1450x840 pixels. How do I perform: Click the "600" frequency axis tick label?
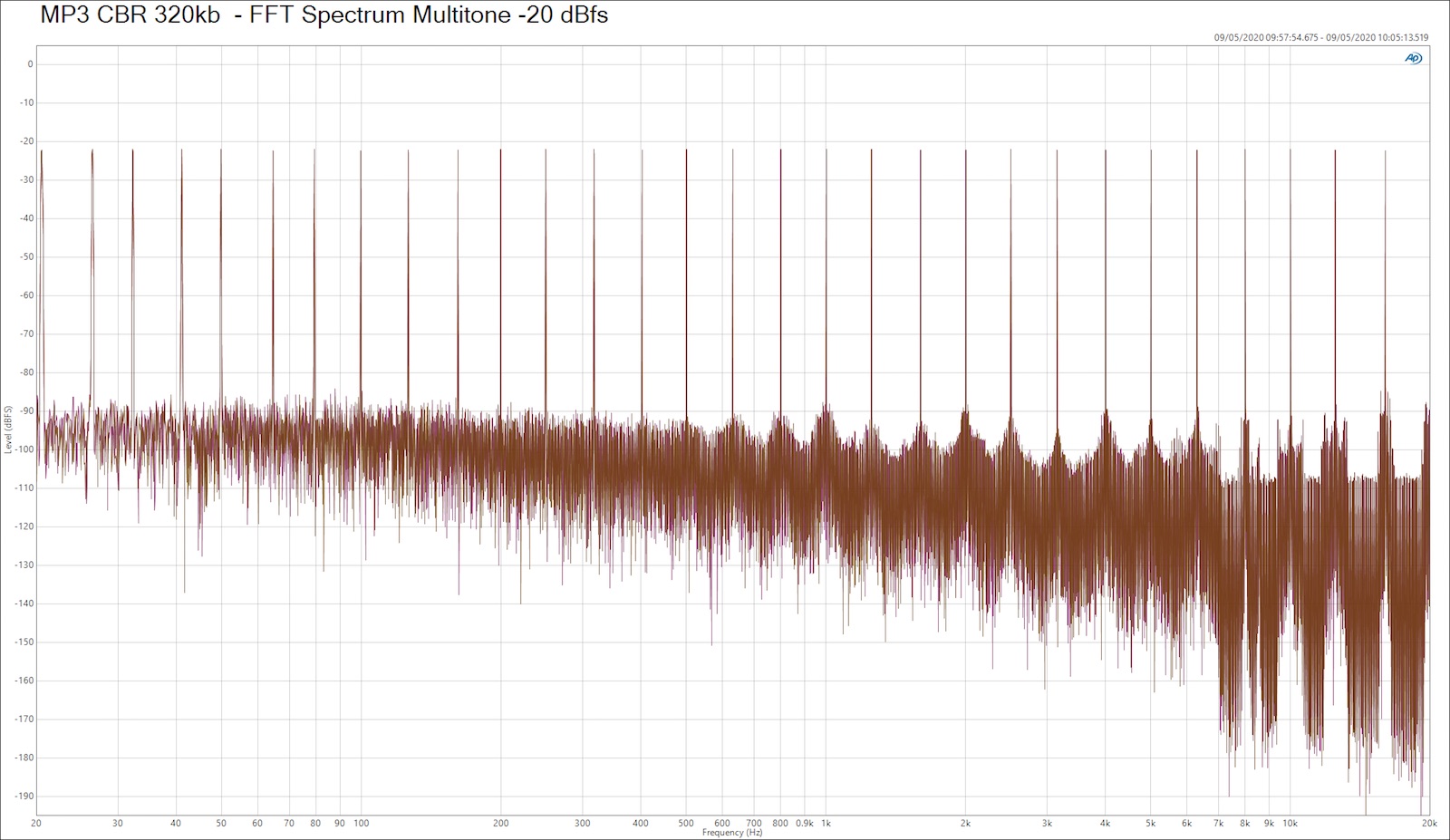(722, 824)
